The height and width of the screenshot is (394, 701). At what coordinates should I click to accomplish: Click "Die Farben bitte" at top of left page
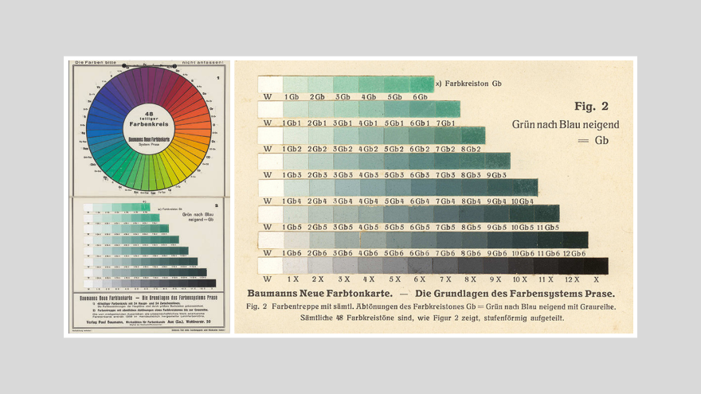[x=96, y=63]
